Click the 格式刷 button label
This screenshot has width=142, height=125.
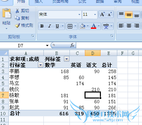click(x=27, y=25)
